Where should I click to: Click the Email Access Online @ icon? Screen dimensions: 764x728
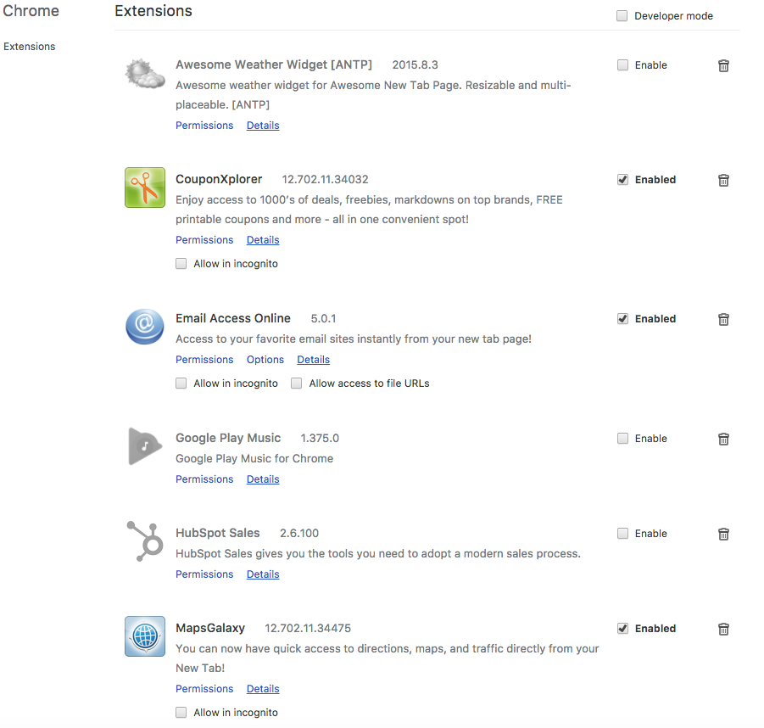(145, 326)
